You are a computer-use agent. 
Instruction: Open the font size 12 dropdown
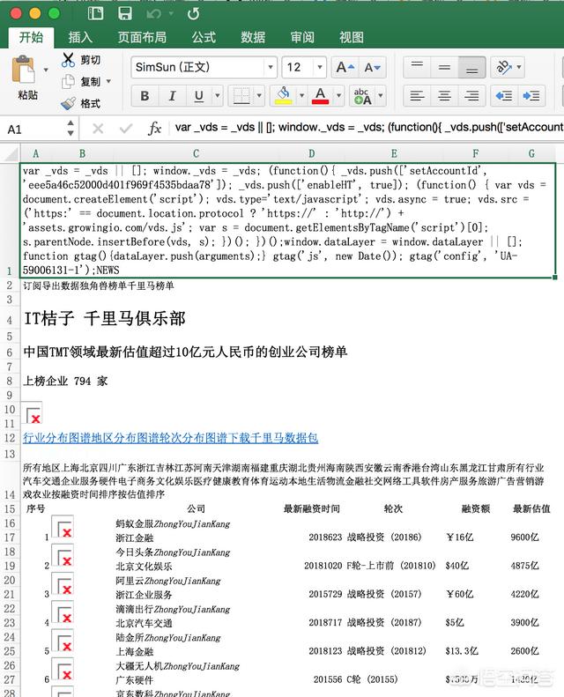pos(320,68)
